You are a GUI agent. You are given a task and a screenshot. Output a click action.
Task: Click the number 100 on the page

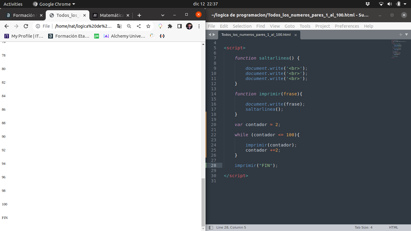point(5,204)
